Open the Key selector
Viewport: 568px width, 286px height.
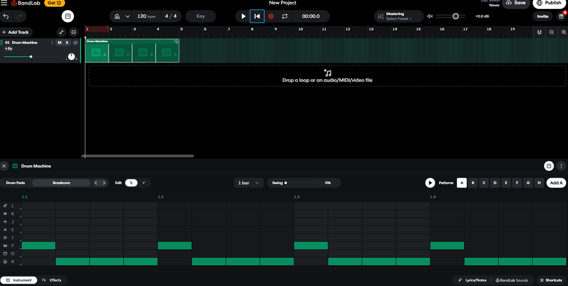[201, 16]
